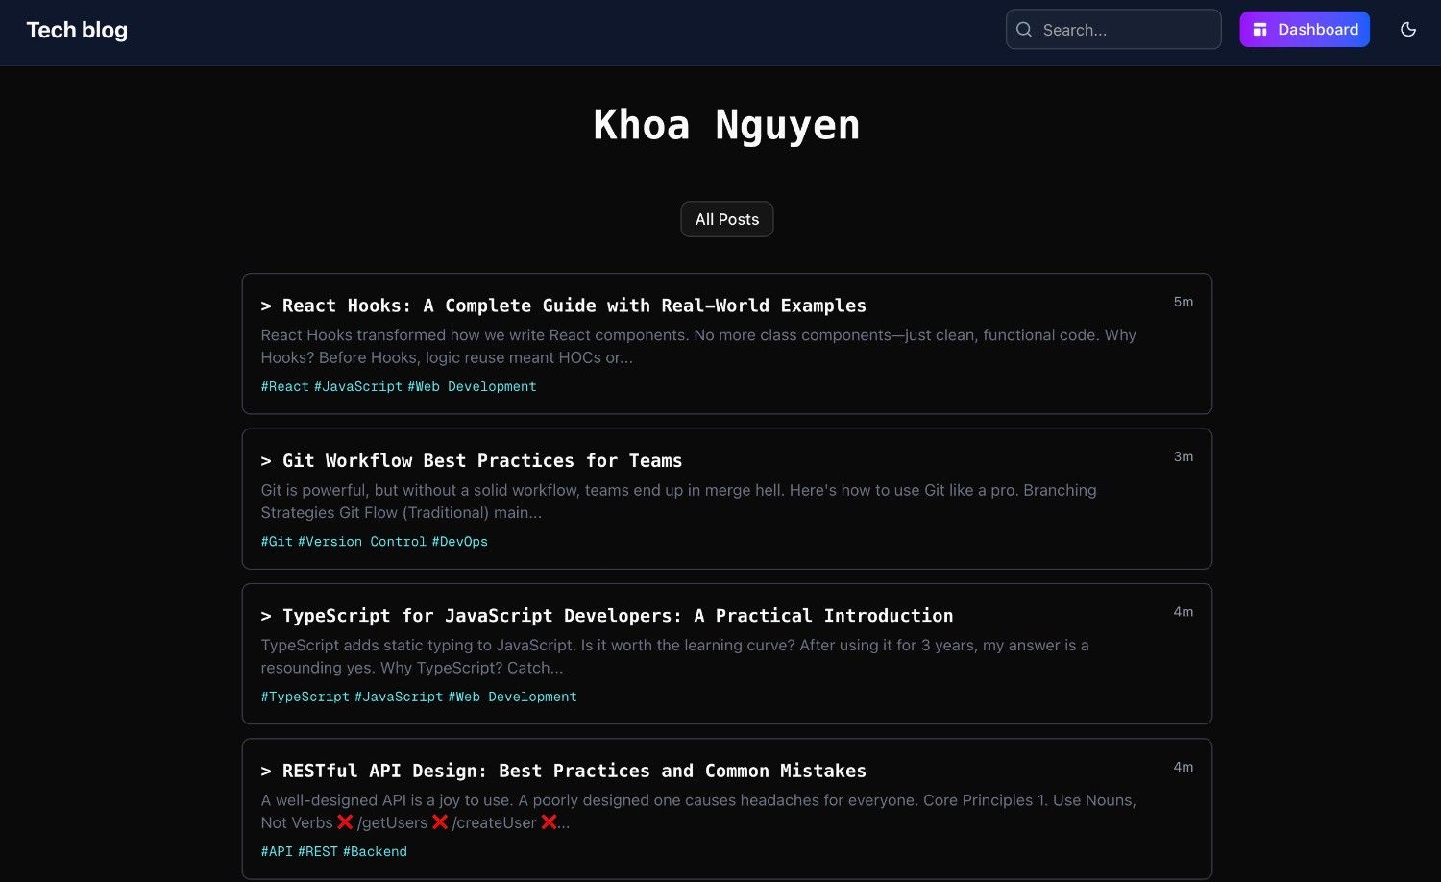Click the #TypeScript tag
The width and height of the screenshot is (1441, 882).
pyautogui.click(x=305, y=697)
